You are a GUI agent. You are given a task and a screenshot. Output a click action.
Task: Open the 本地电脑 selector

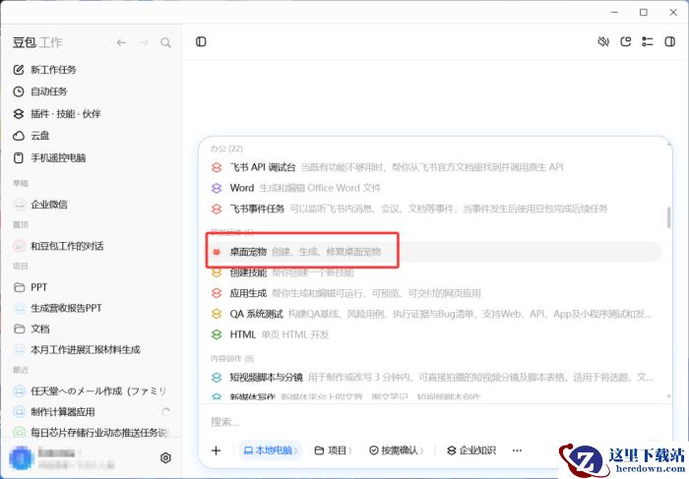[x=271, y=450]
